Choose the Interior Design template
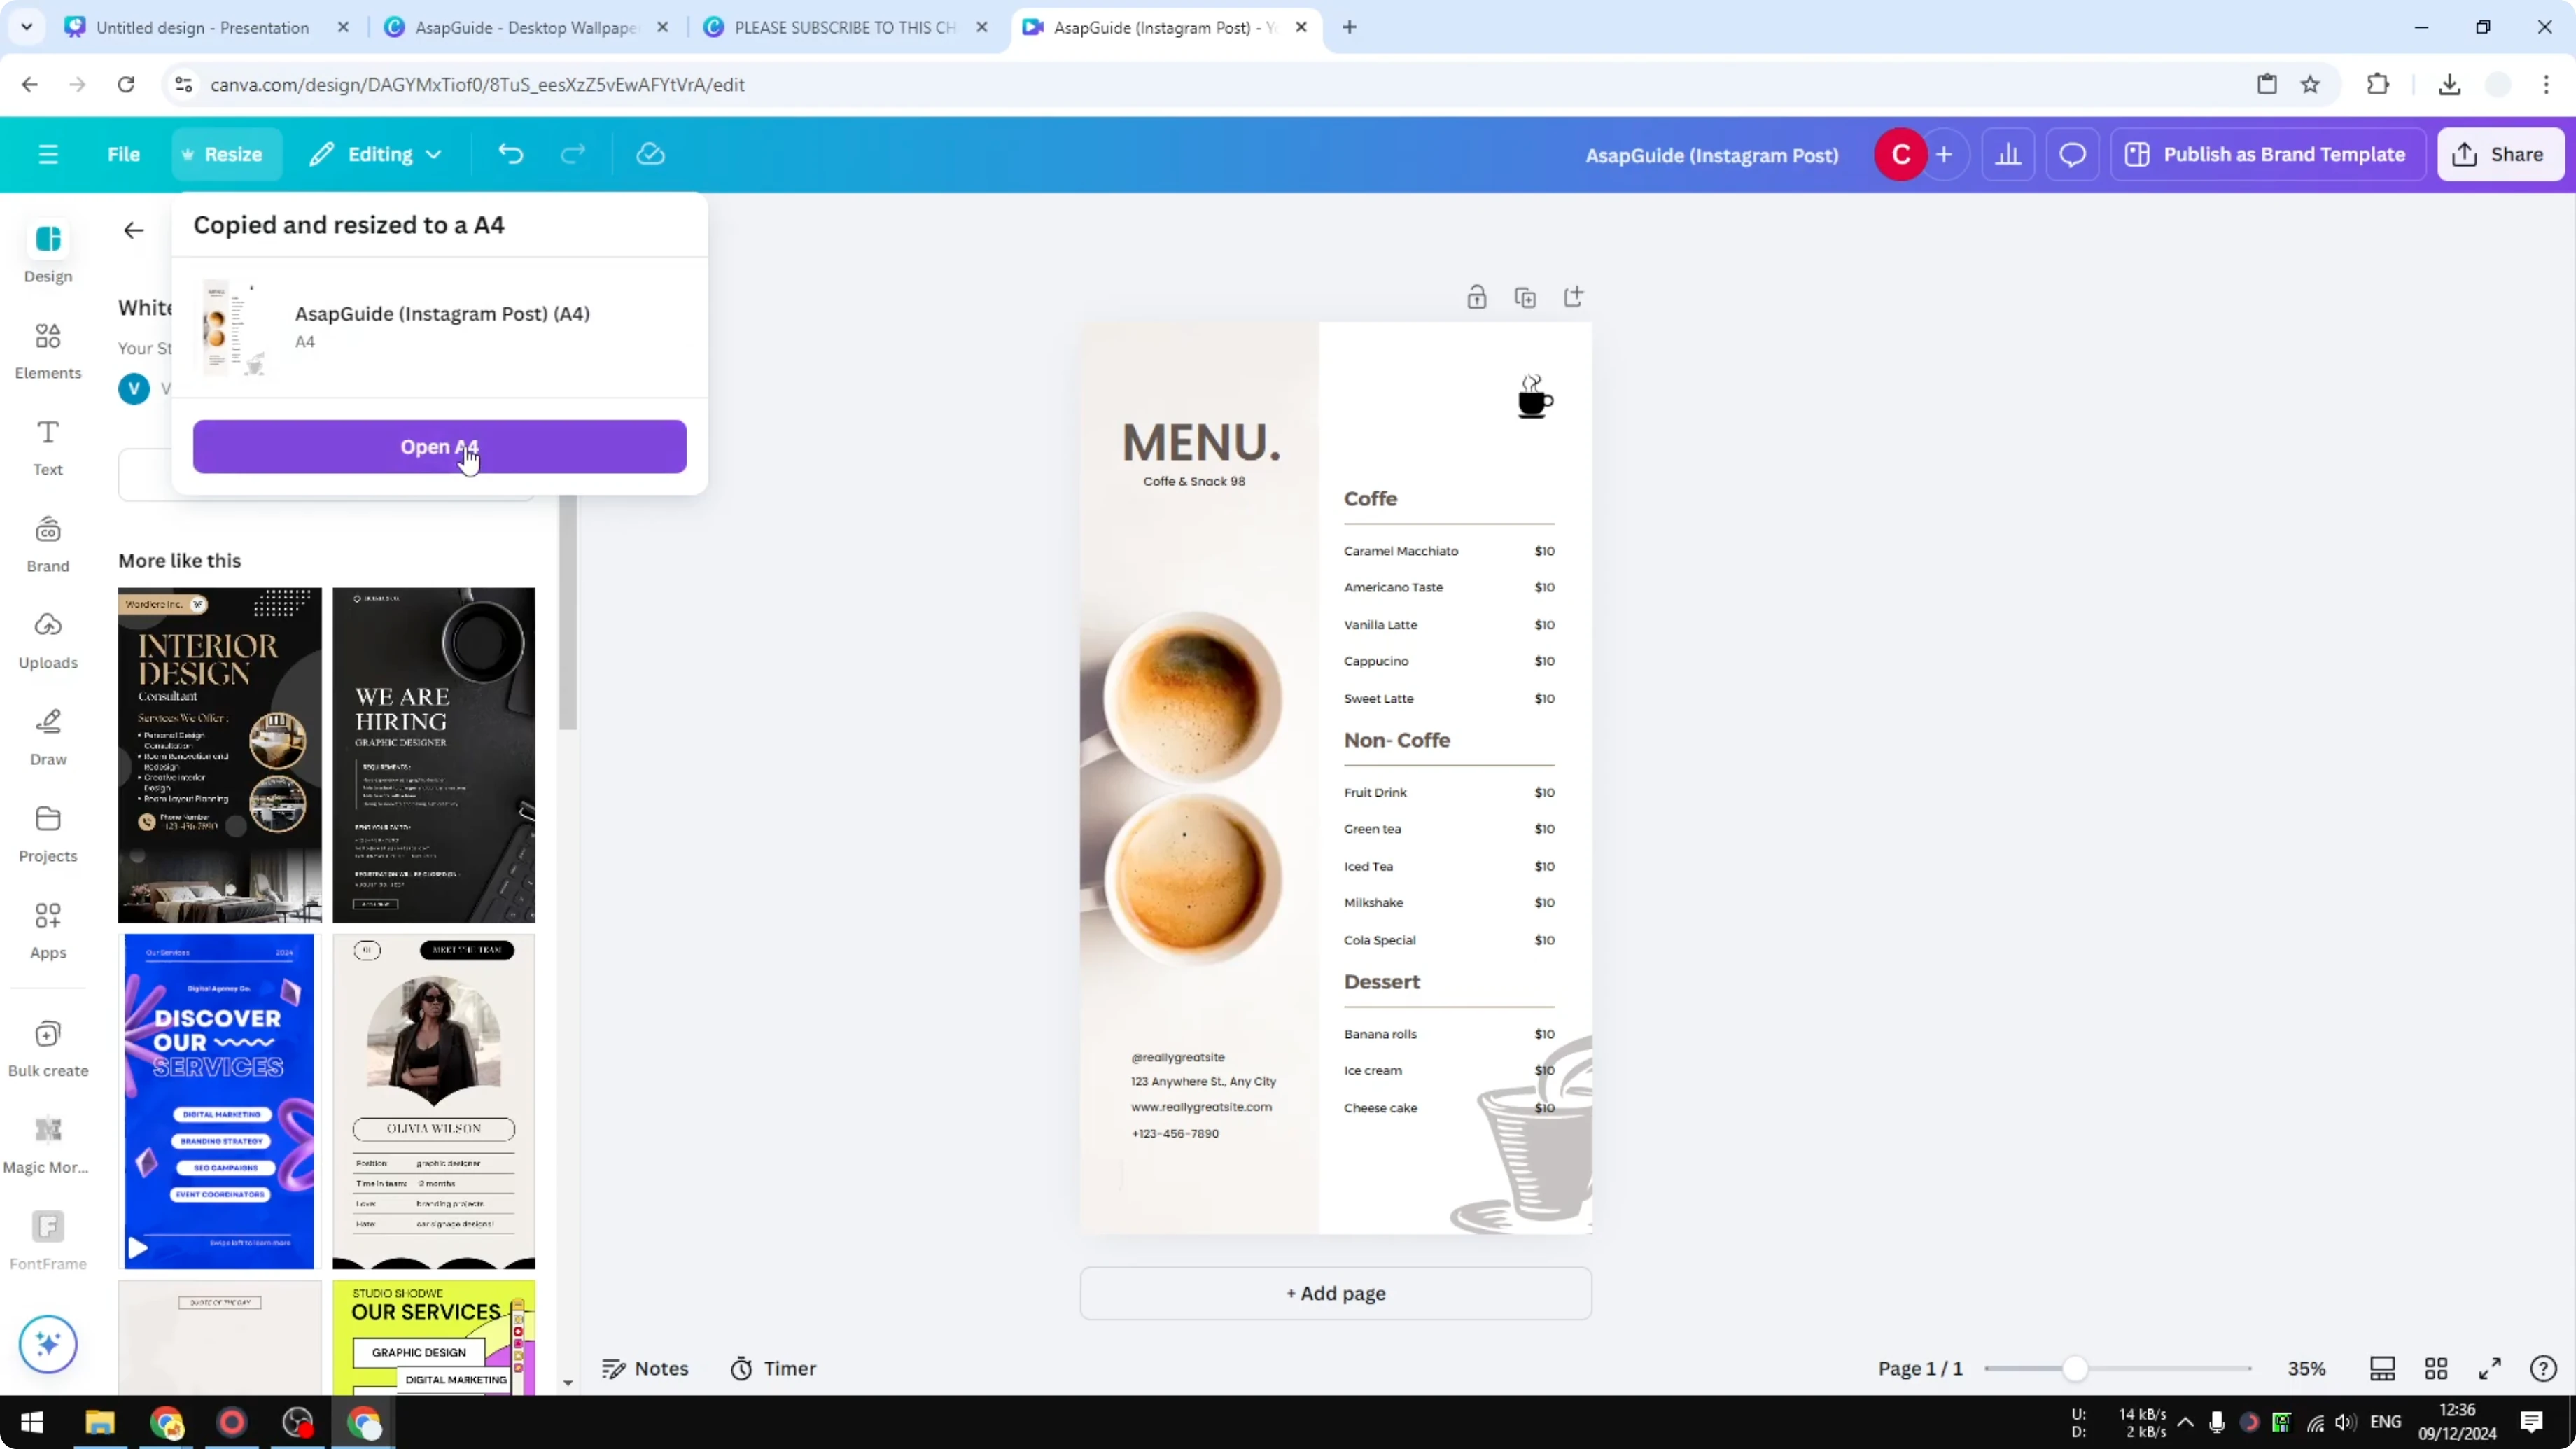Viewport: 2576px width, 1449px height. click(220, 754)
